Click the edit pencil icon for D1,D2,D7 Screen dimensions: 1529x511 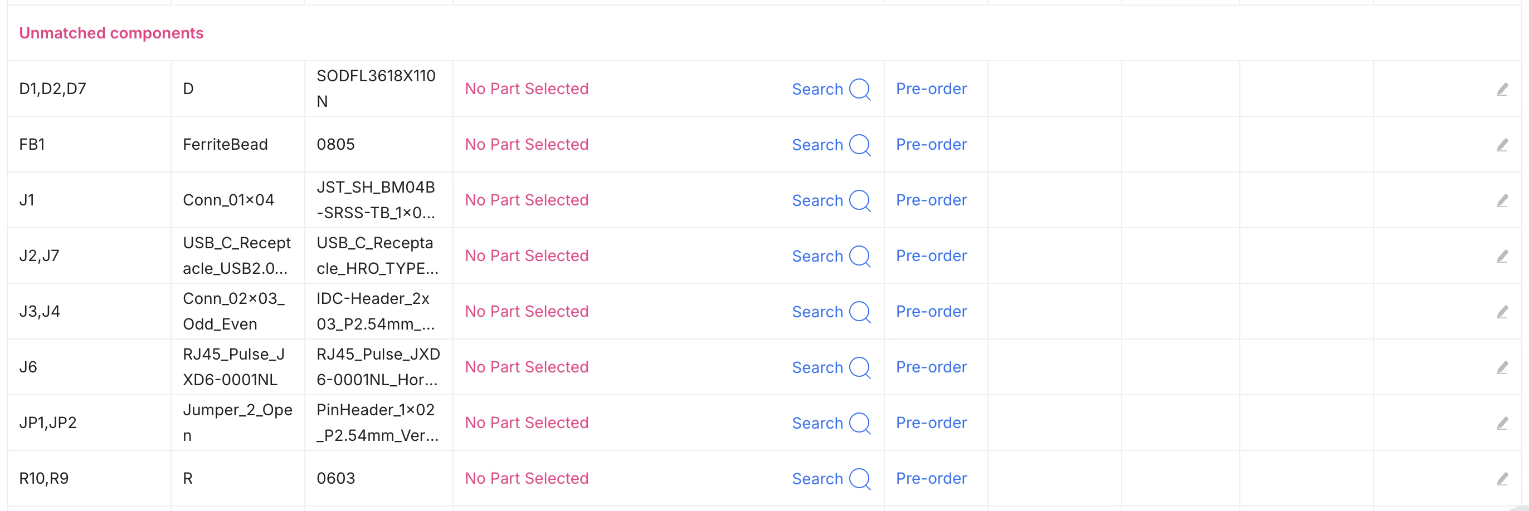tap(1502, 90)
